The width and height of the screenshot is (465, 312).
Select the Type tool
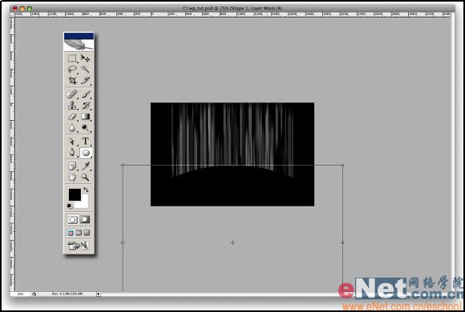[86, 141]
